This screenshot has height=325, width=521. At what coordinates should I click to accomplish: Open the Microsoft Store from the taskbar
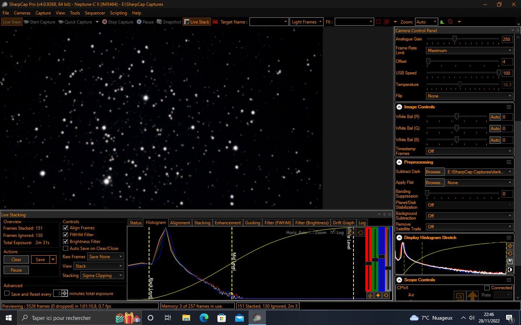pyautogui.click(x=221, y=318)
